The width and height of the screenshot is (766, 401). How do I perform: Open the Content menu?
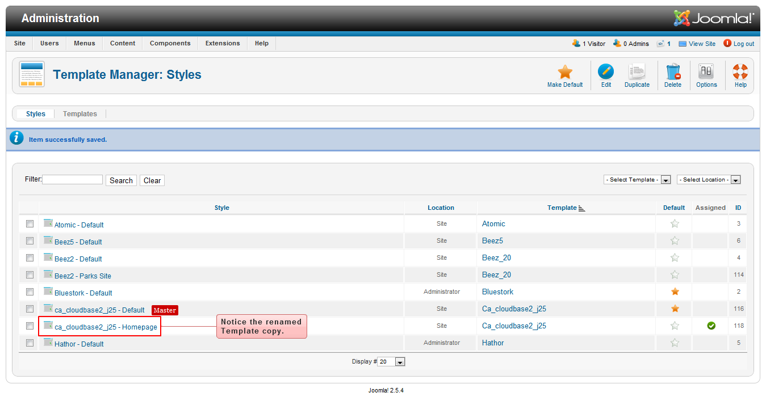(123, 43)
